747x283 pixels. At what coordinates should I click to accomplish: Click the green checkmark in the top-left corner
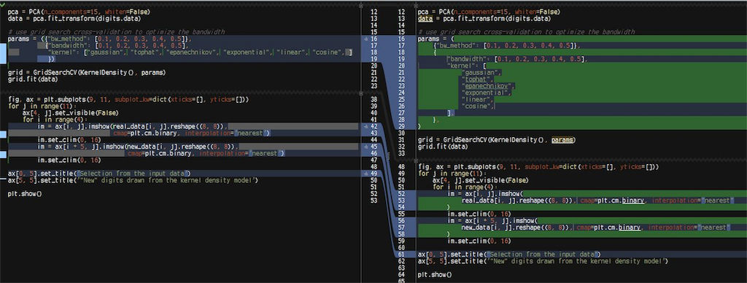click(3, 4)
